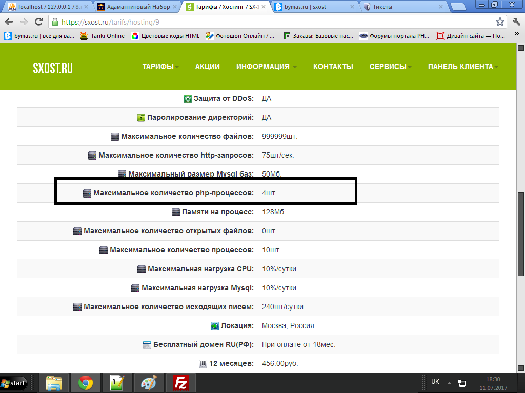Launch Google Chrome from the taskbar

(86, 383)
